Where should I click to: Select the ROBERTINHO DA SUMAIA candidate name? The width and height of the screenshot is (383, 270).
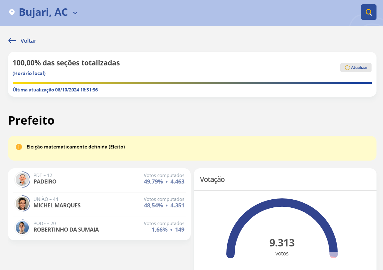66,230
